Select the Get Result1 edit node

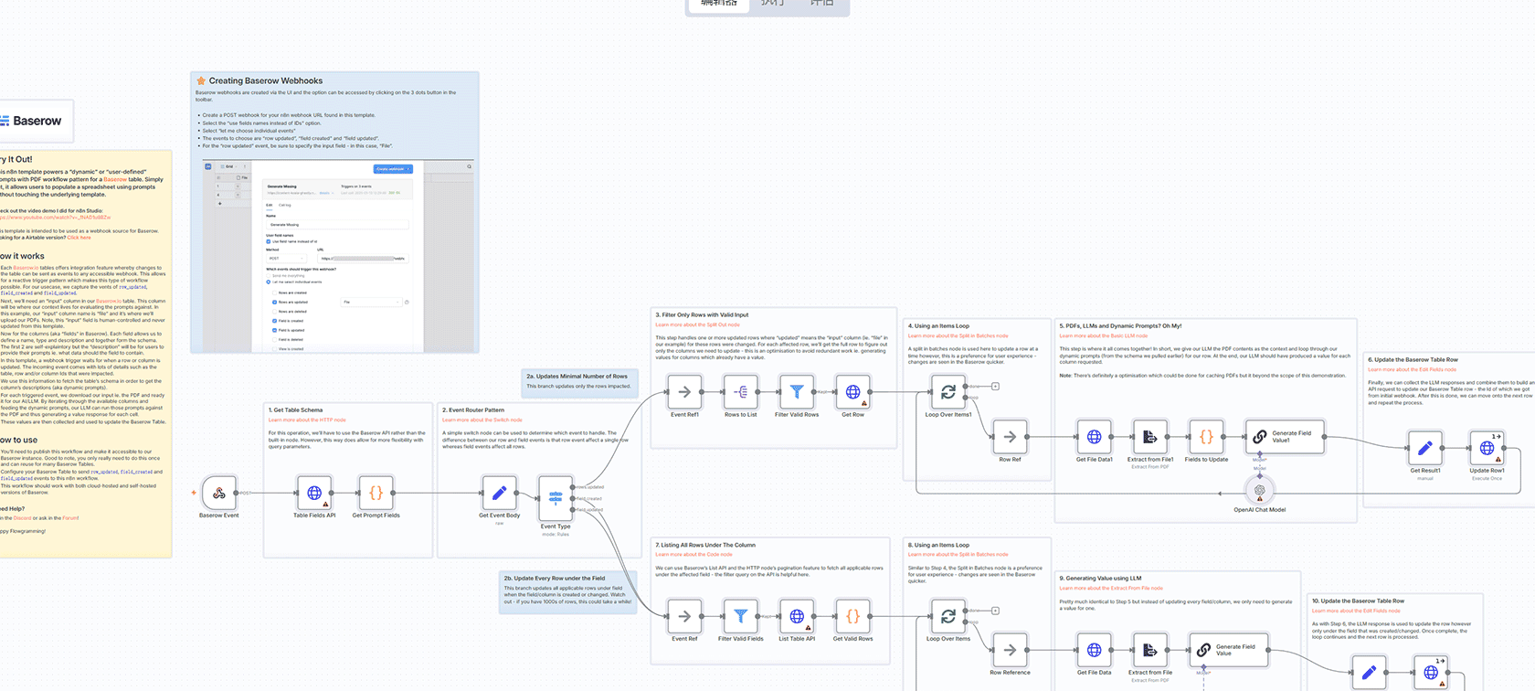point(1424,448)
